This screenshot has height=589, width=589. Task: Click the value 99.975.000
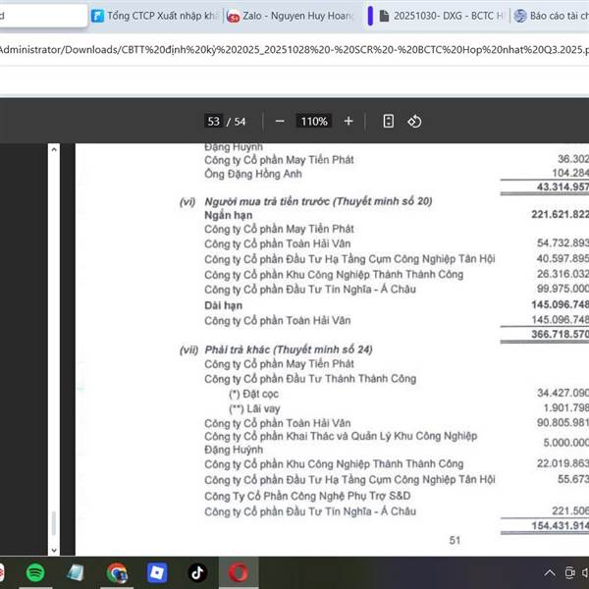[562, 289]
